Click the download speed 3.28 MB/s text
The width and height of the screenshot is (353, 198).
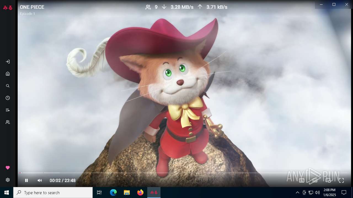click(x=182, y=7)
